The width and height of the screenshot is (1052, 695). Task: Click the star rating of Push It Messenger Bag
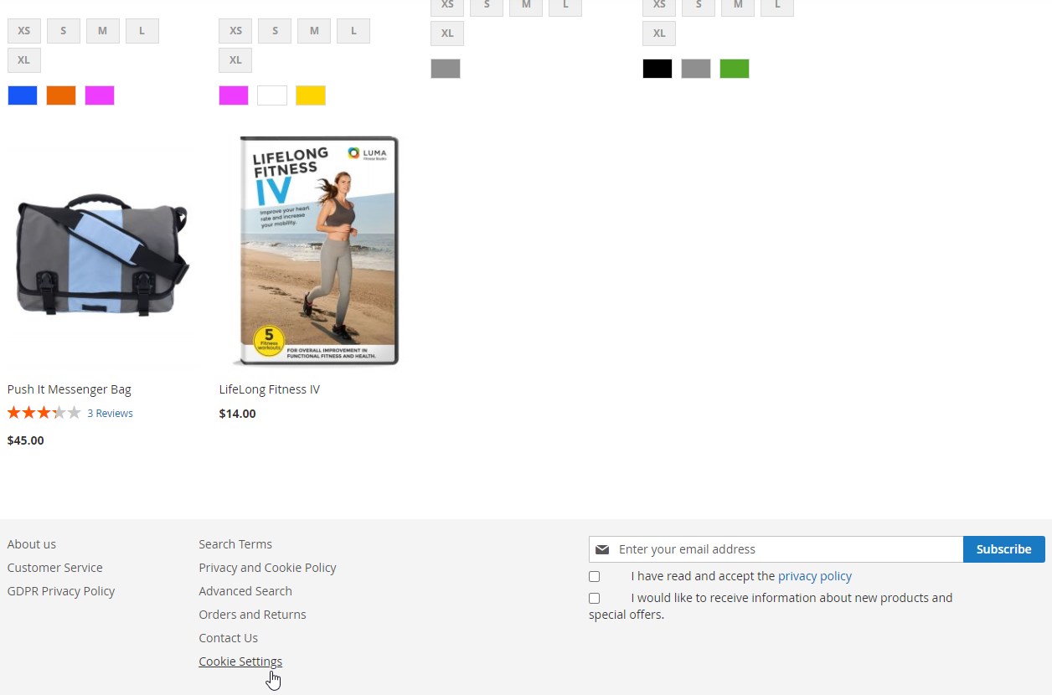(44, 413)
